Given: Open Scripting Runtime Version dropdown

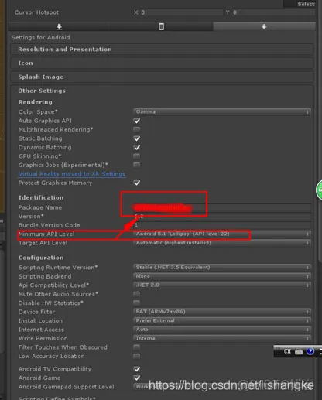Looking at the screenshot, I should [222, 268].
